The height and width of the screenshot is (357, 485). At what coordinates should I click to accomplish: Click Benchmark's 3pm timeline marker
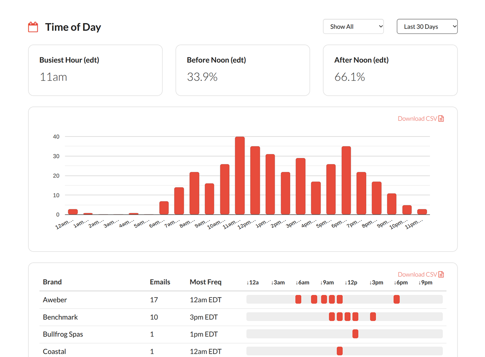(x=373, y=317)
